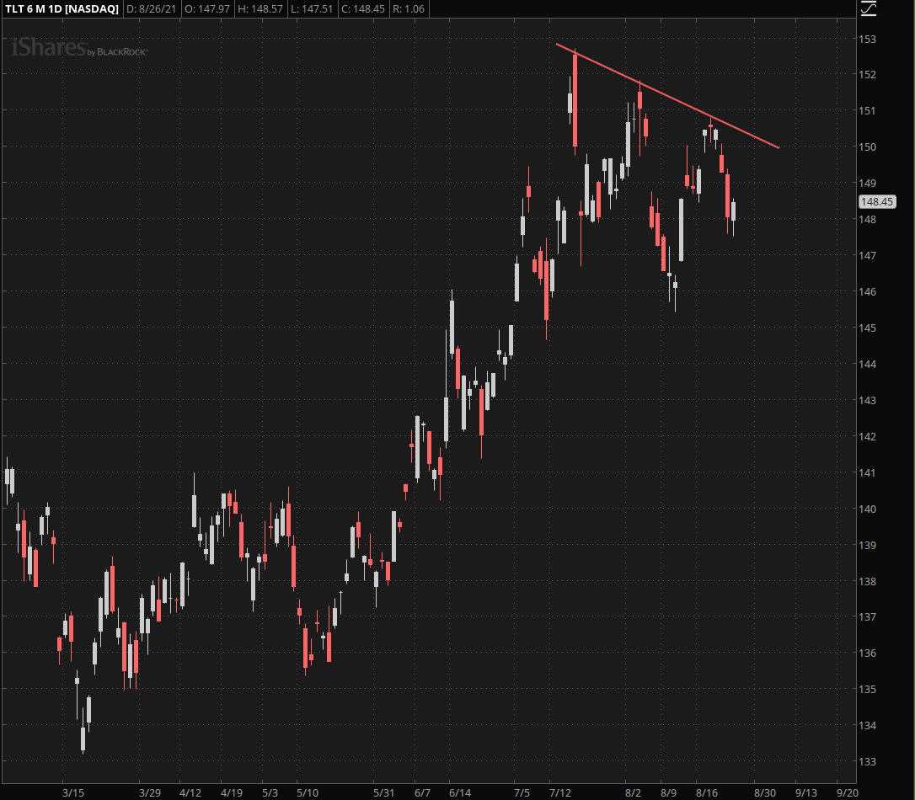Click the 137 price axis label
Viewport: 915px width, 800px height.
point(868,616)
